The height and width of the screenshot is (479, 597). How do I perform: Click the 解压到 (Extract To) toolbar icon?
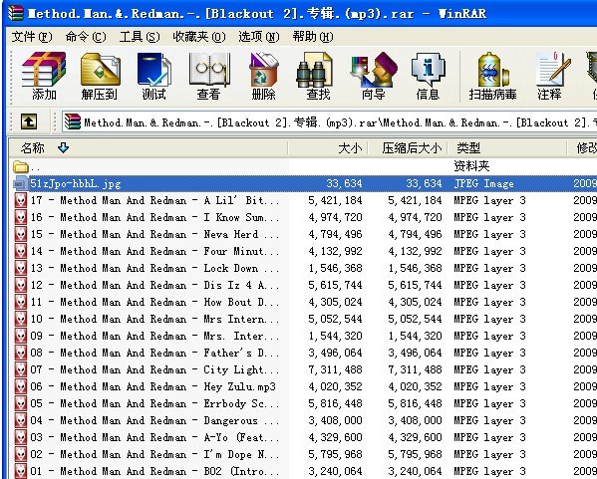tap(100, 77)
